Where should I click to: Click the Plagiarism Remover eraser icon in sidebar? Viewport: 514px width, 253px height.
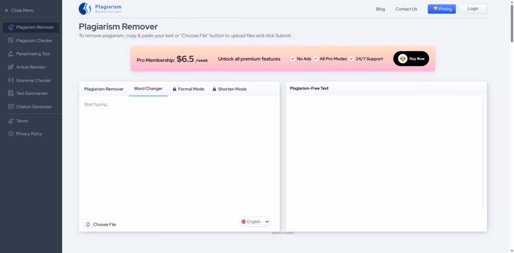(x=11, y=27)
